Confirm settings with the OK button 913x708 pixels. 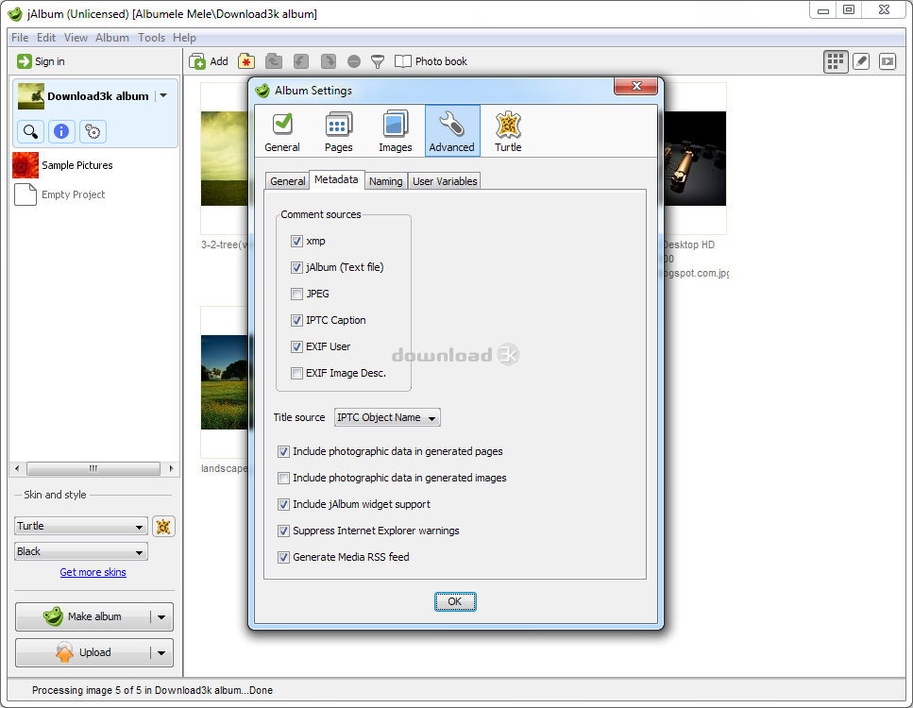click(x=455, y=601)
